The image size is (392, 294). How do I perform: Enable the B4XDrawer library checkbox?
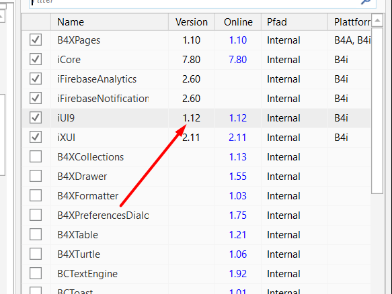(36, 177)
